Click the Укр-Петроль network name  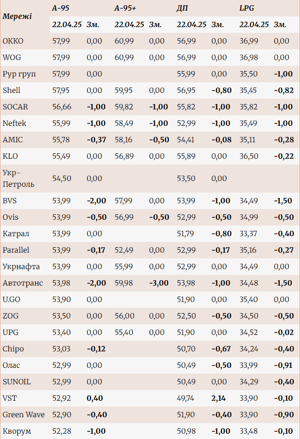tap(18, 178)
